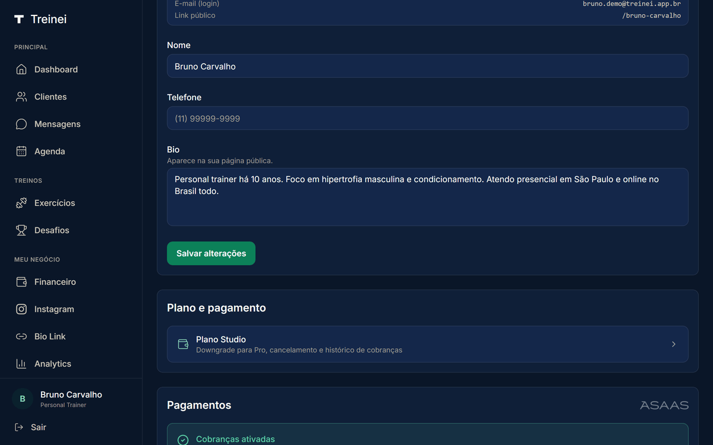
Task: Click the Cobranças ativadas check circle icon
Action: 183,440
